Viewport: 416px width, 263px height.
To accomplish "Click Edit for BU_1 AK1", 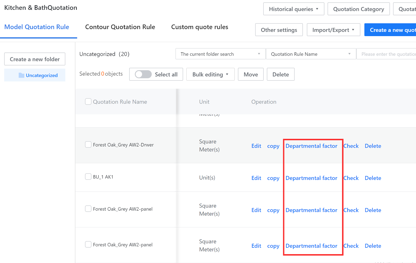I will [256, 178].
